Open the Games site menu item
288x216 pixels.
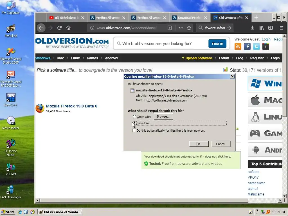tap(92, 58)
